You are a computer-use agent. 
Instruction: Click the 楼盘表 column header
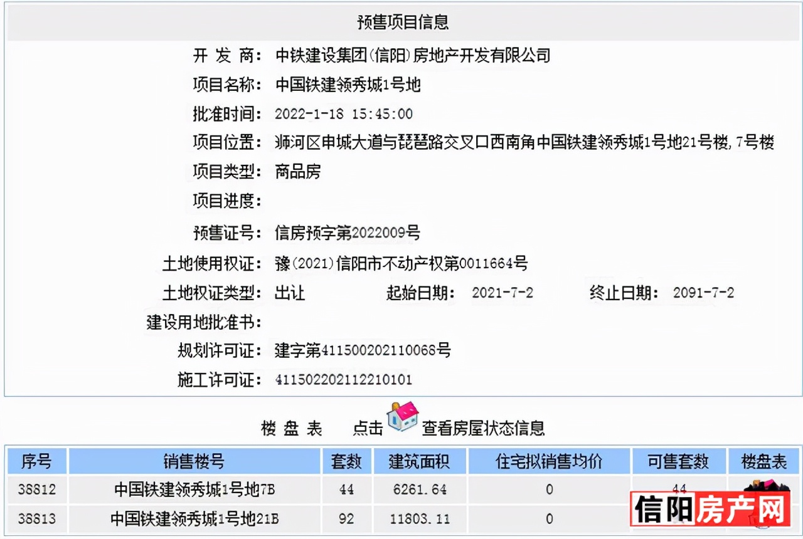764,462
